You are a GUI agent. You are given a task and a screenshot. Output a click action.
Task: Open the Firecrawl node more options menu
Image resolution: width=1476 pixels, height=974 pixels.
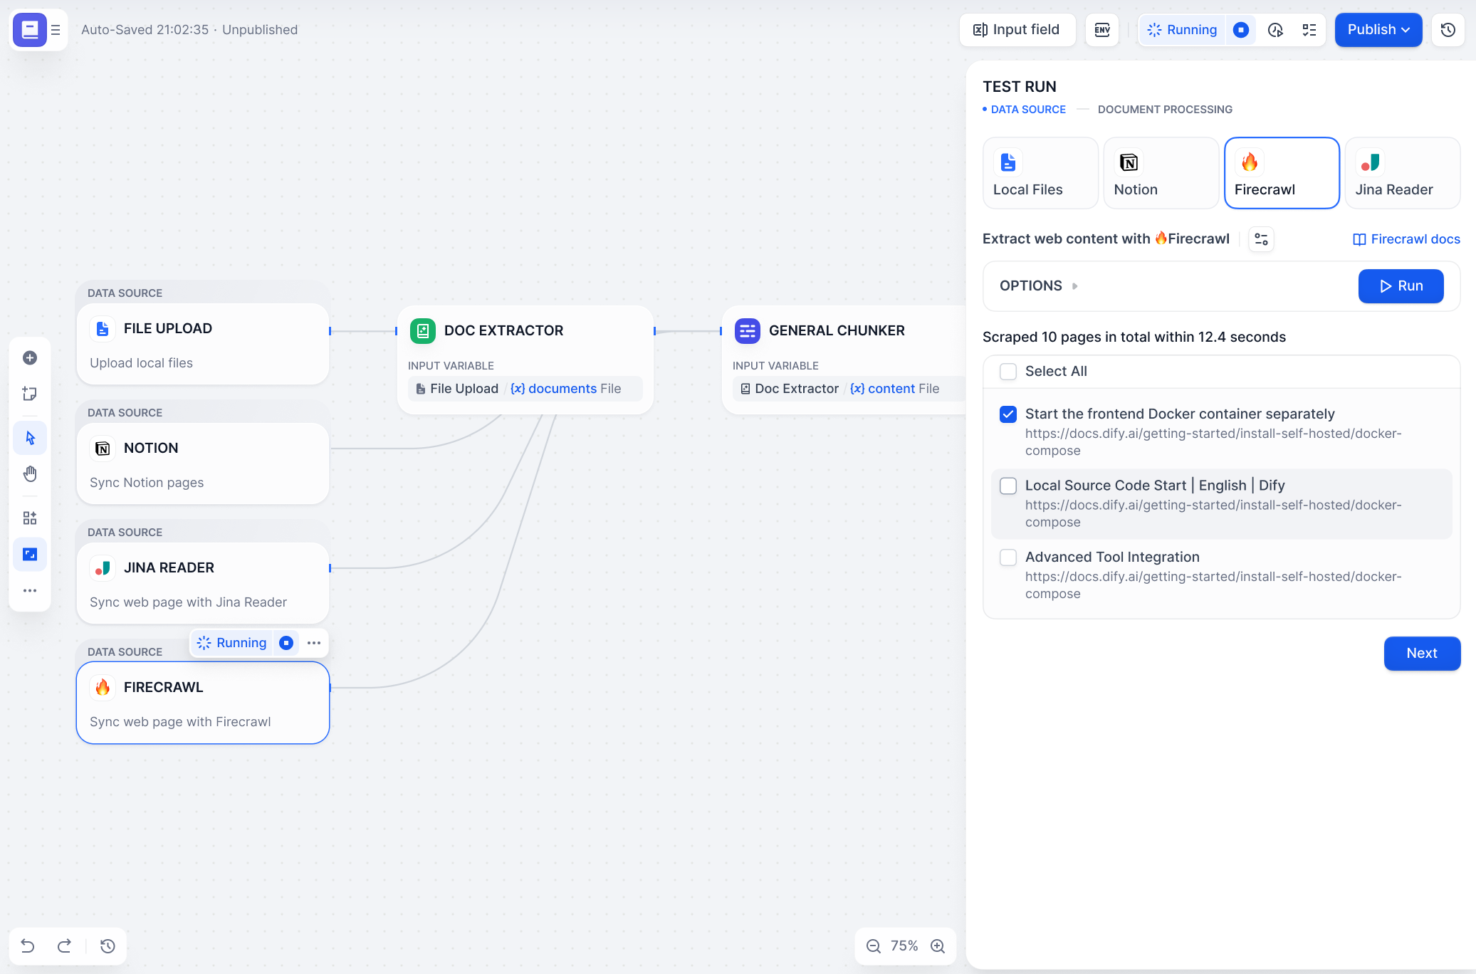[x=314, y=643]
